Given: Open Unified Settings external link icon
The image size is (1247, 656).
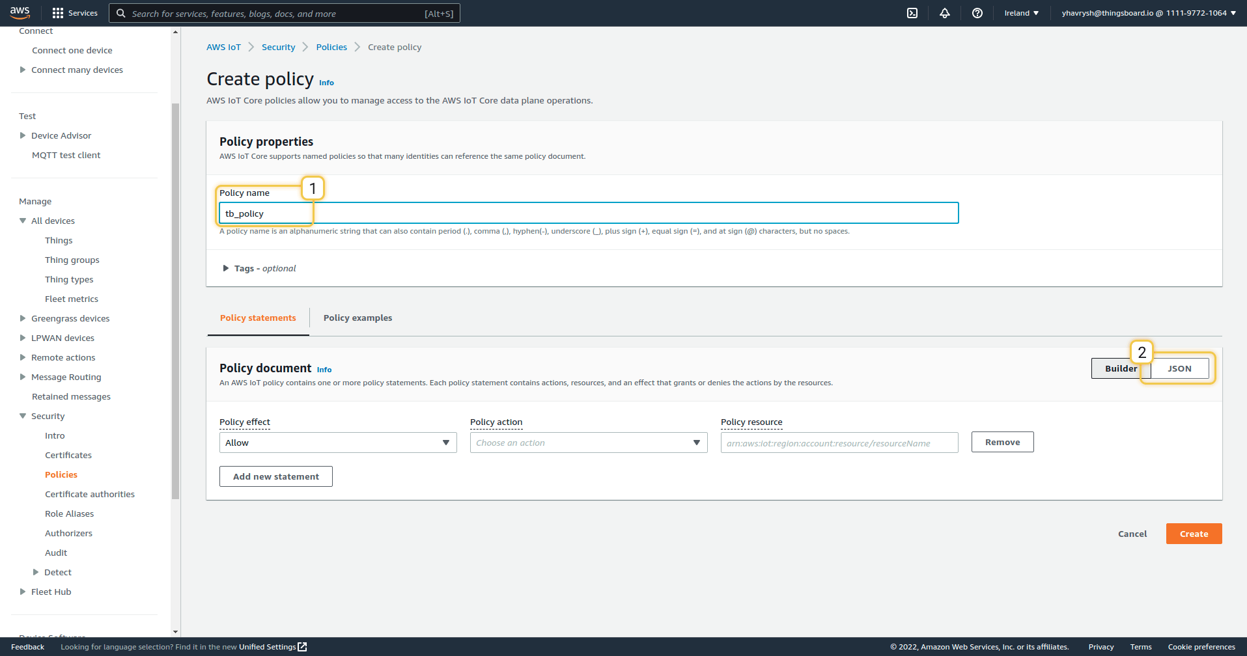Looking at the screenshot, I should click(x=302, y=647).
